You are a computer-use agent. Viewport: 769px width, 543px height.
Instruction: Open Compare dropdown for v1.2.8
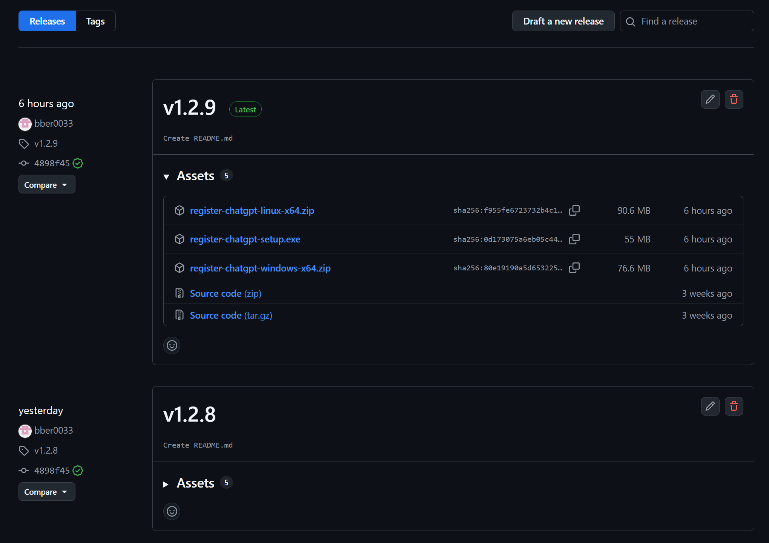(47, 492)
